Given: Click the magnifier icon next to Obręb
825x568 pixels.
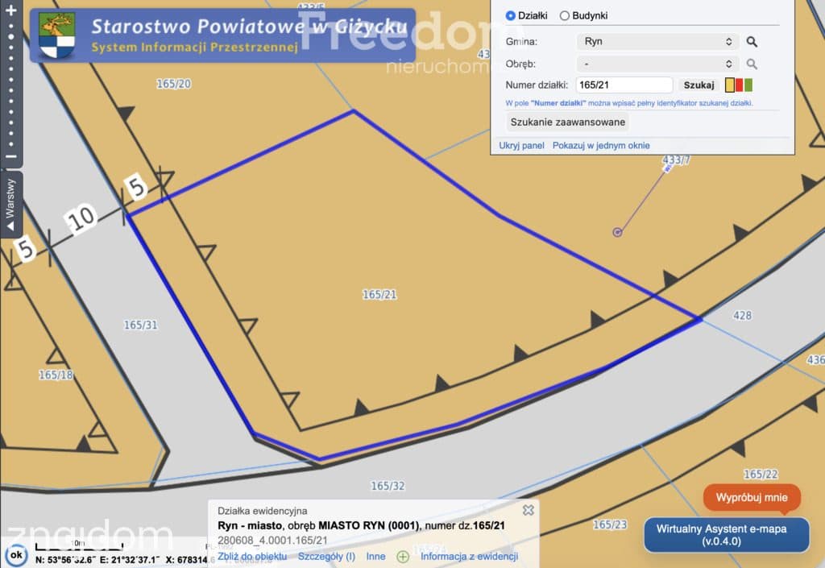Looking at the screenshot, I should (x=752, y=64).
